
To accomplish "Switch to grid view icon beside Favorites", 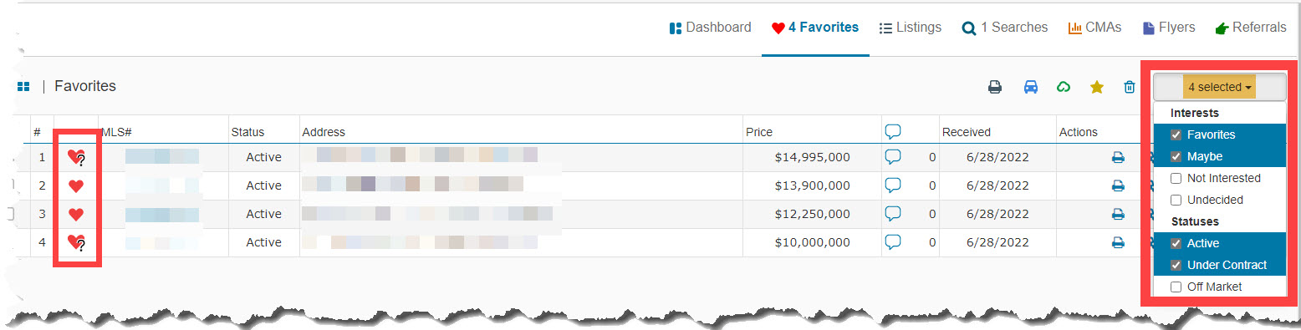I will (23, 86).
